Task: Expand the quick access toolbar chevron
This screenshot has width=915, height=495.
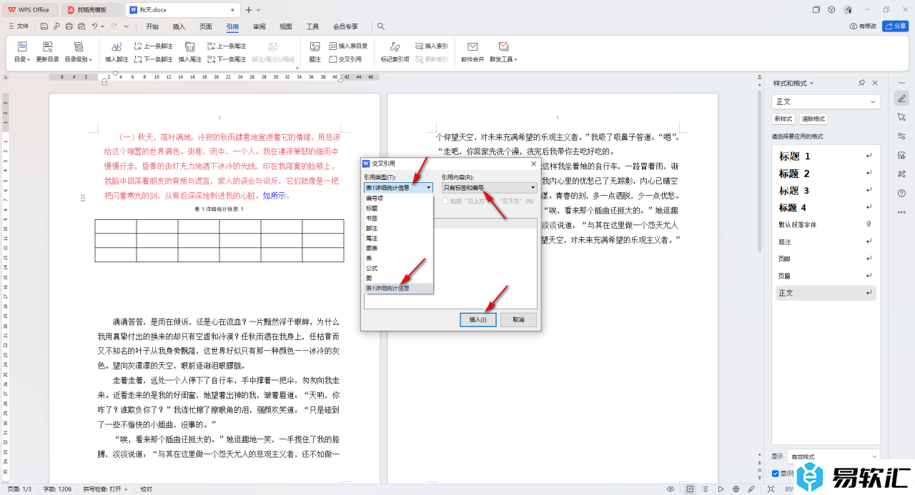Action: (127, 26)
